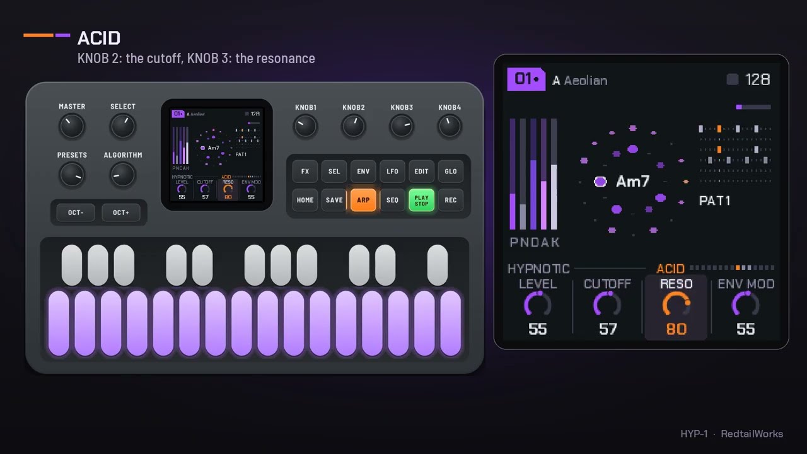Click the small screen on the synth

(216, 155)
